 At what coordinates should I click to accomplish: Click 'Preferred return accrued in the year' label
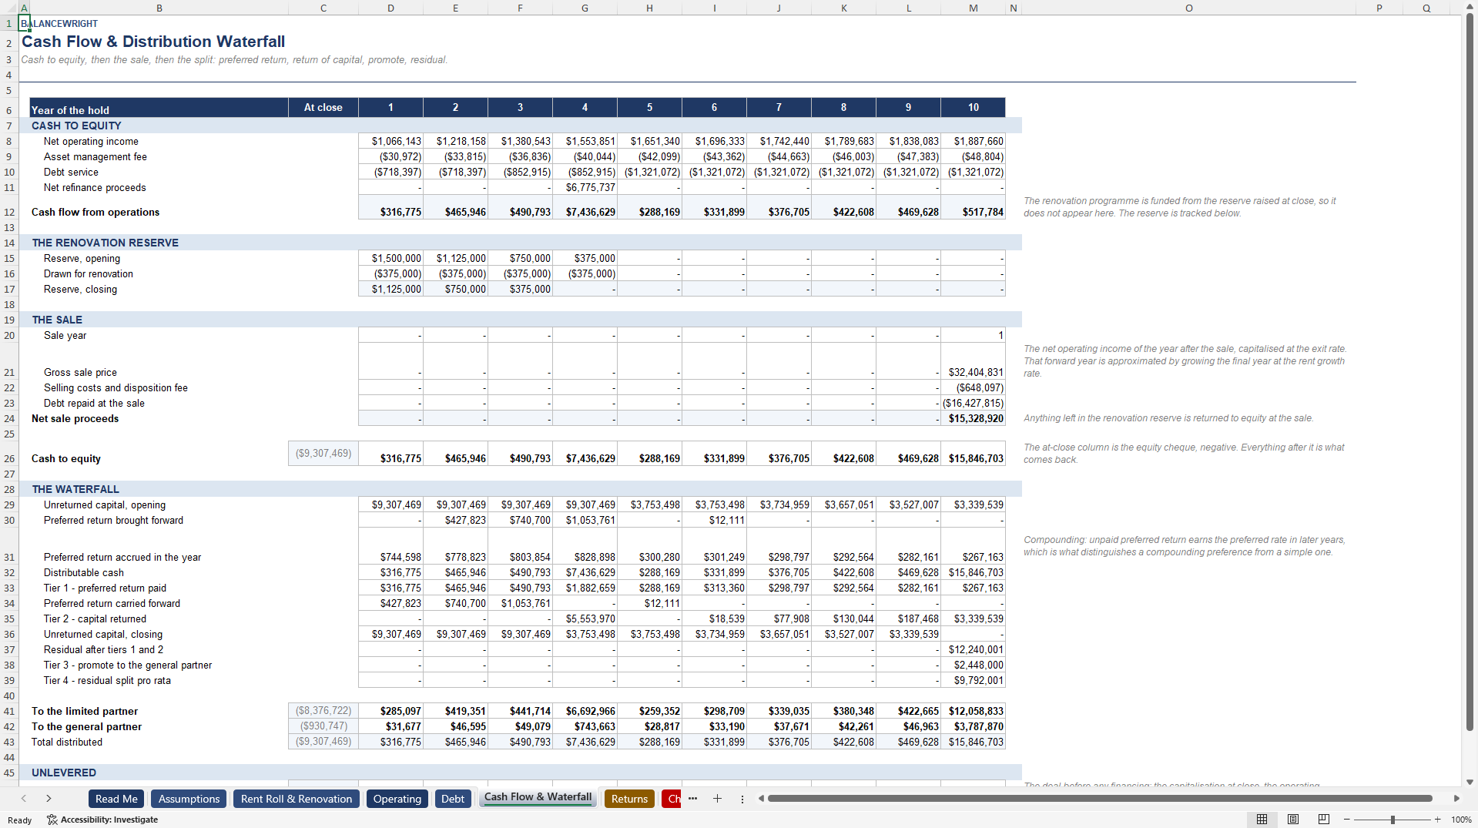point(122,557)
